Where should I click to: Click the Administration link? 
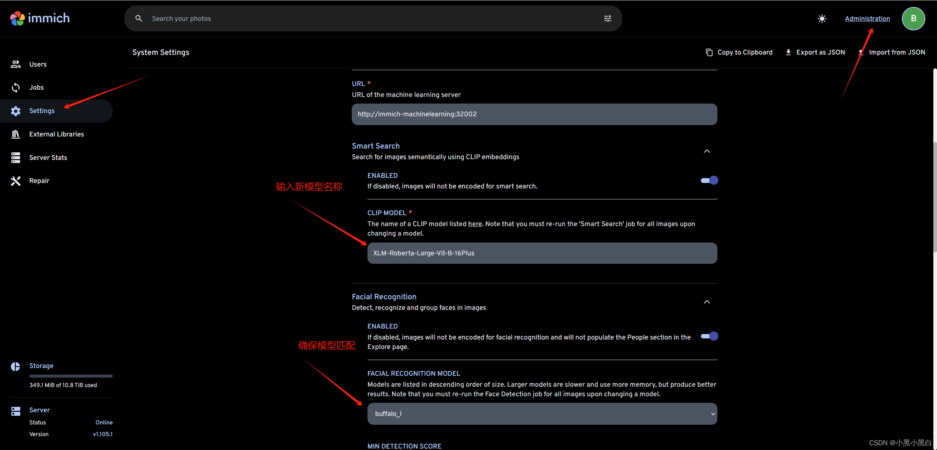point(867,19)
